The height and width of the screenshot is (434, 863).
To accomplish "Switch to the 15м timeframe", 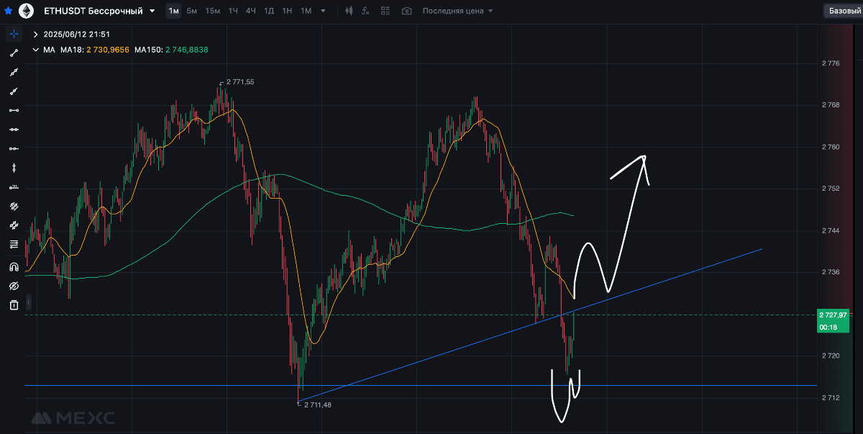I will [x=213, y=11].
